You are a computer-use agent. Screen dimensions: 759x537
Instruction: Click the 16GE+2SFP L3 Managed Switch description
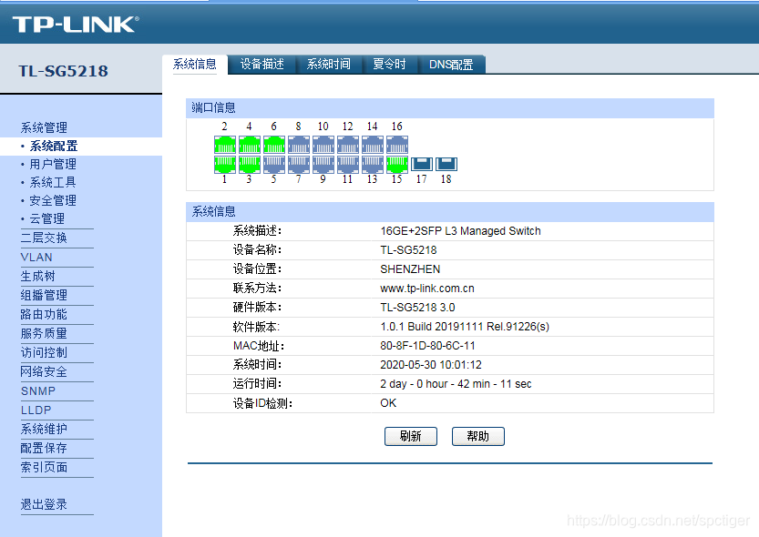[x=460, y=231]
